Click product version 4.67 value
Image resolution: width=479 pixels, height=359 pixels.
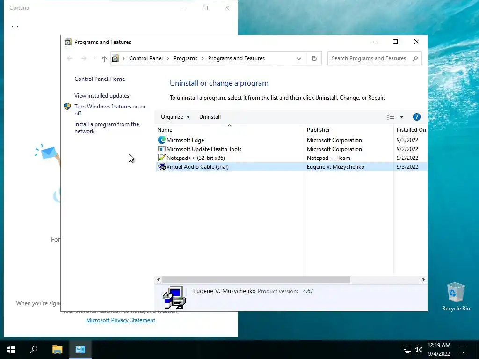coord(308,291)
